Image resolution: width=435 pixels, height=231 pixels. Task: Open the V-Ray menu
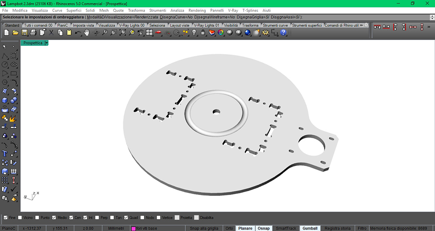pyautogui.click(x=233, y=10)
